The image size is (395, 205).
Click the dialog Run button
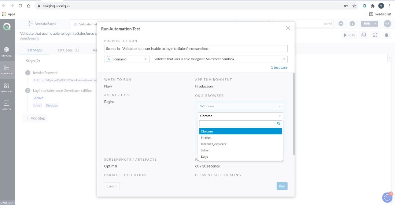pyautogui.click(x=282, y=186)
